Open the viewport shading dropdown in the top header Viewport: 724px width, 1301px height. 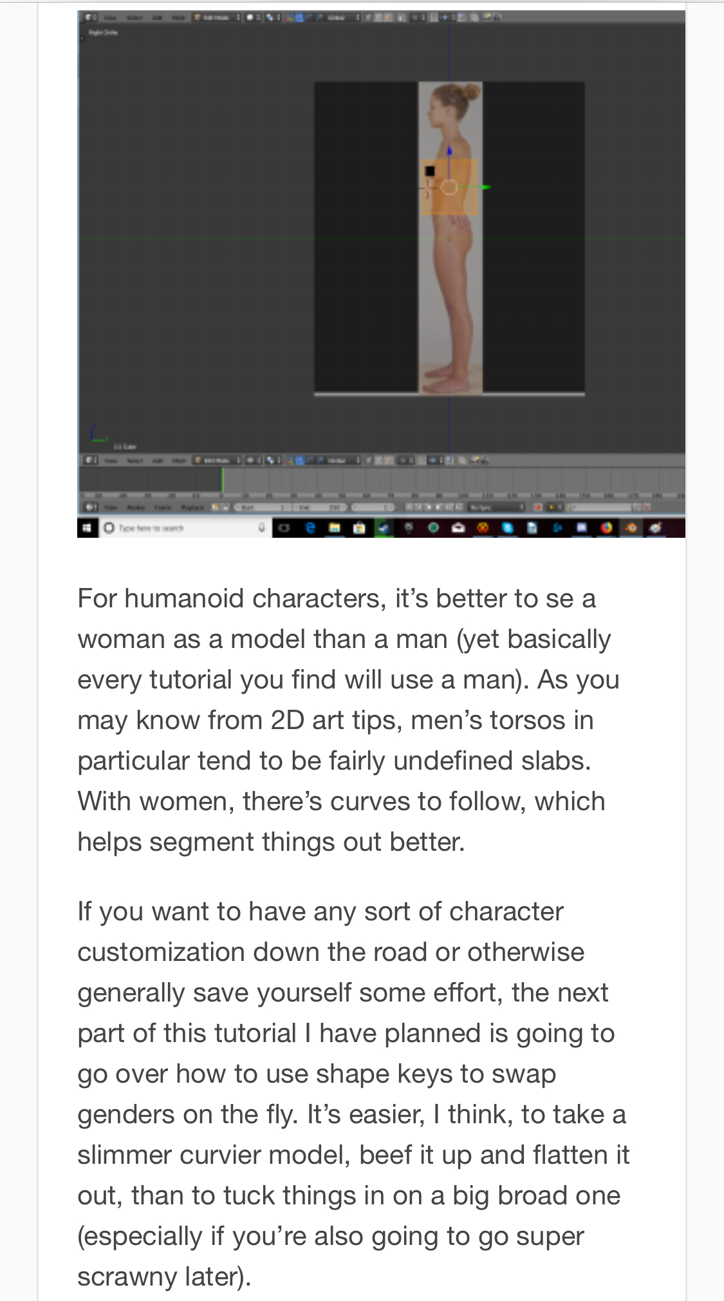[x=252, y=17]
